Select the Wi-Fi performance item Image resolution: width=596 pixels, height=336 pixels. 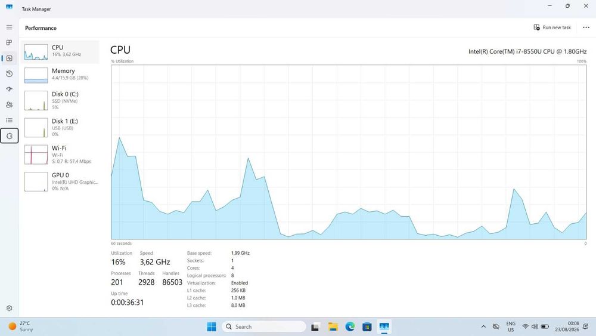click(x=60, y=155)
